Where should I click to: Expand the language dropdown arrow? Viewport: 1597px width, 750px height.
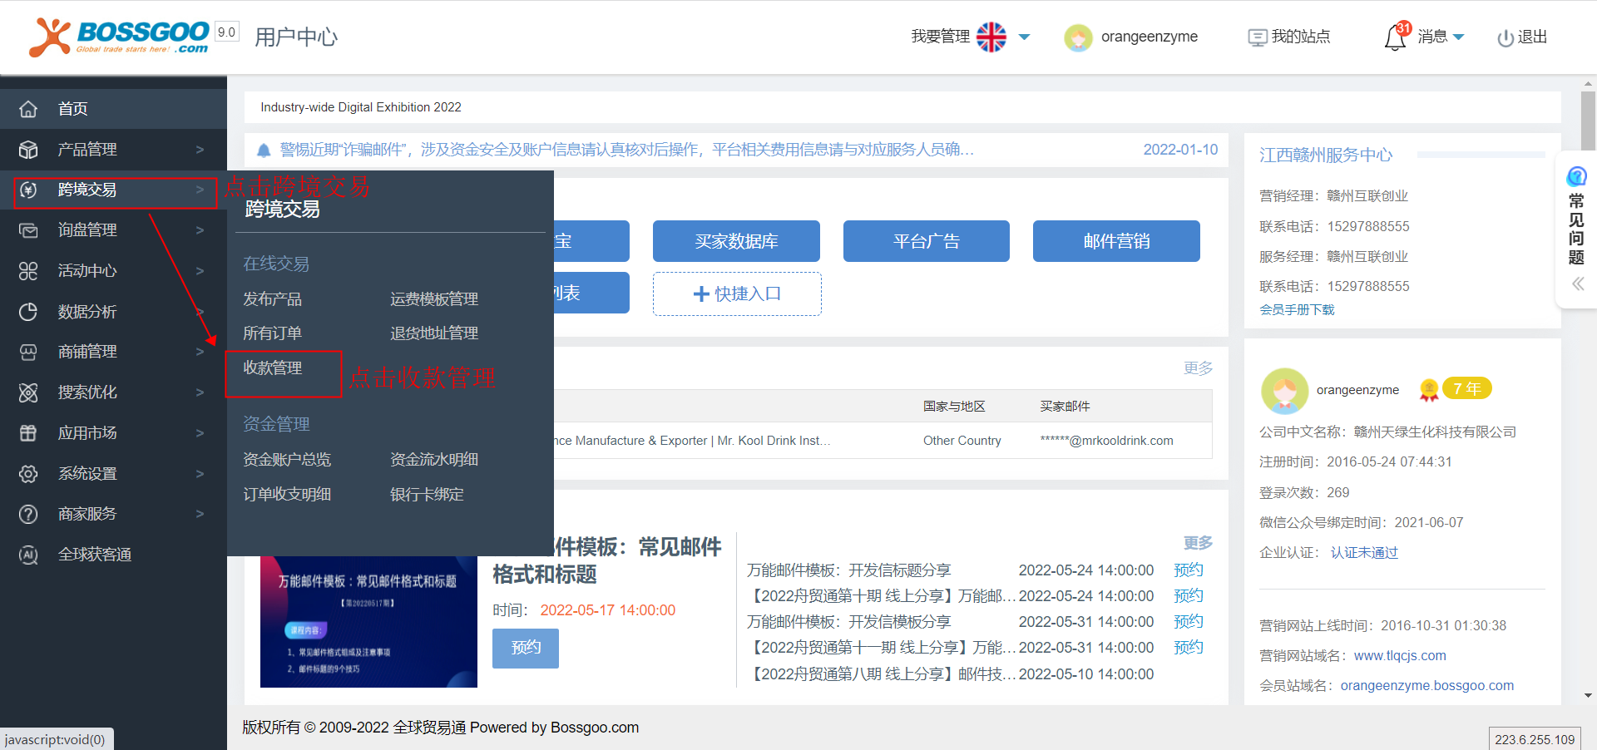[x=1025, y=37]
